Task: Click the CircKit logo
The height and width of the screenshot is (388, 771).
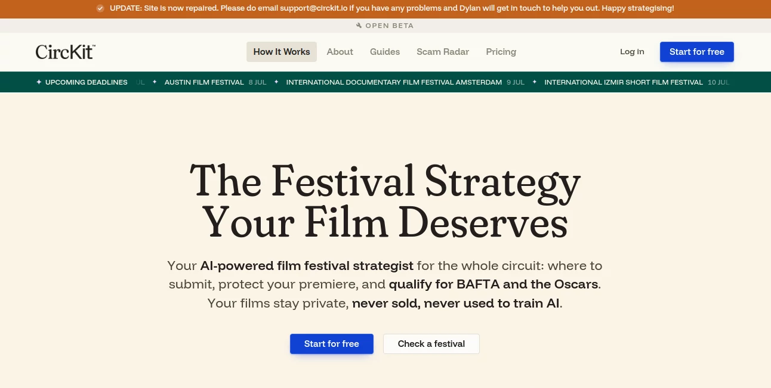Action: (x=65, y=52)
